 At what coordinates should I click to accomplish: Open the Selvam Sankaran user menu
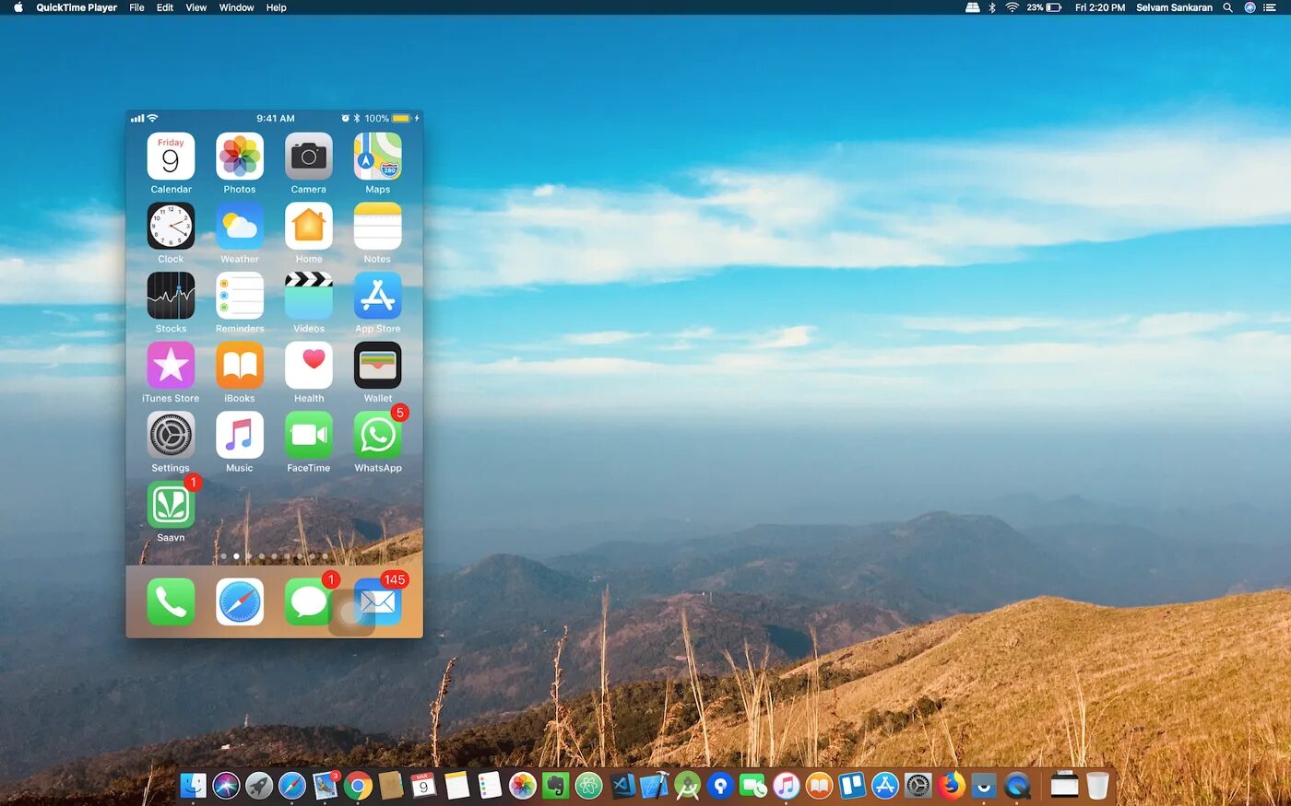coord(1174,7)
